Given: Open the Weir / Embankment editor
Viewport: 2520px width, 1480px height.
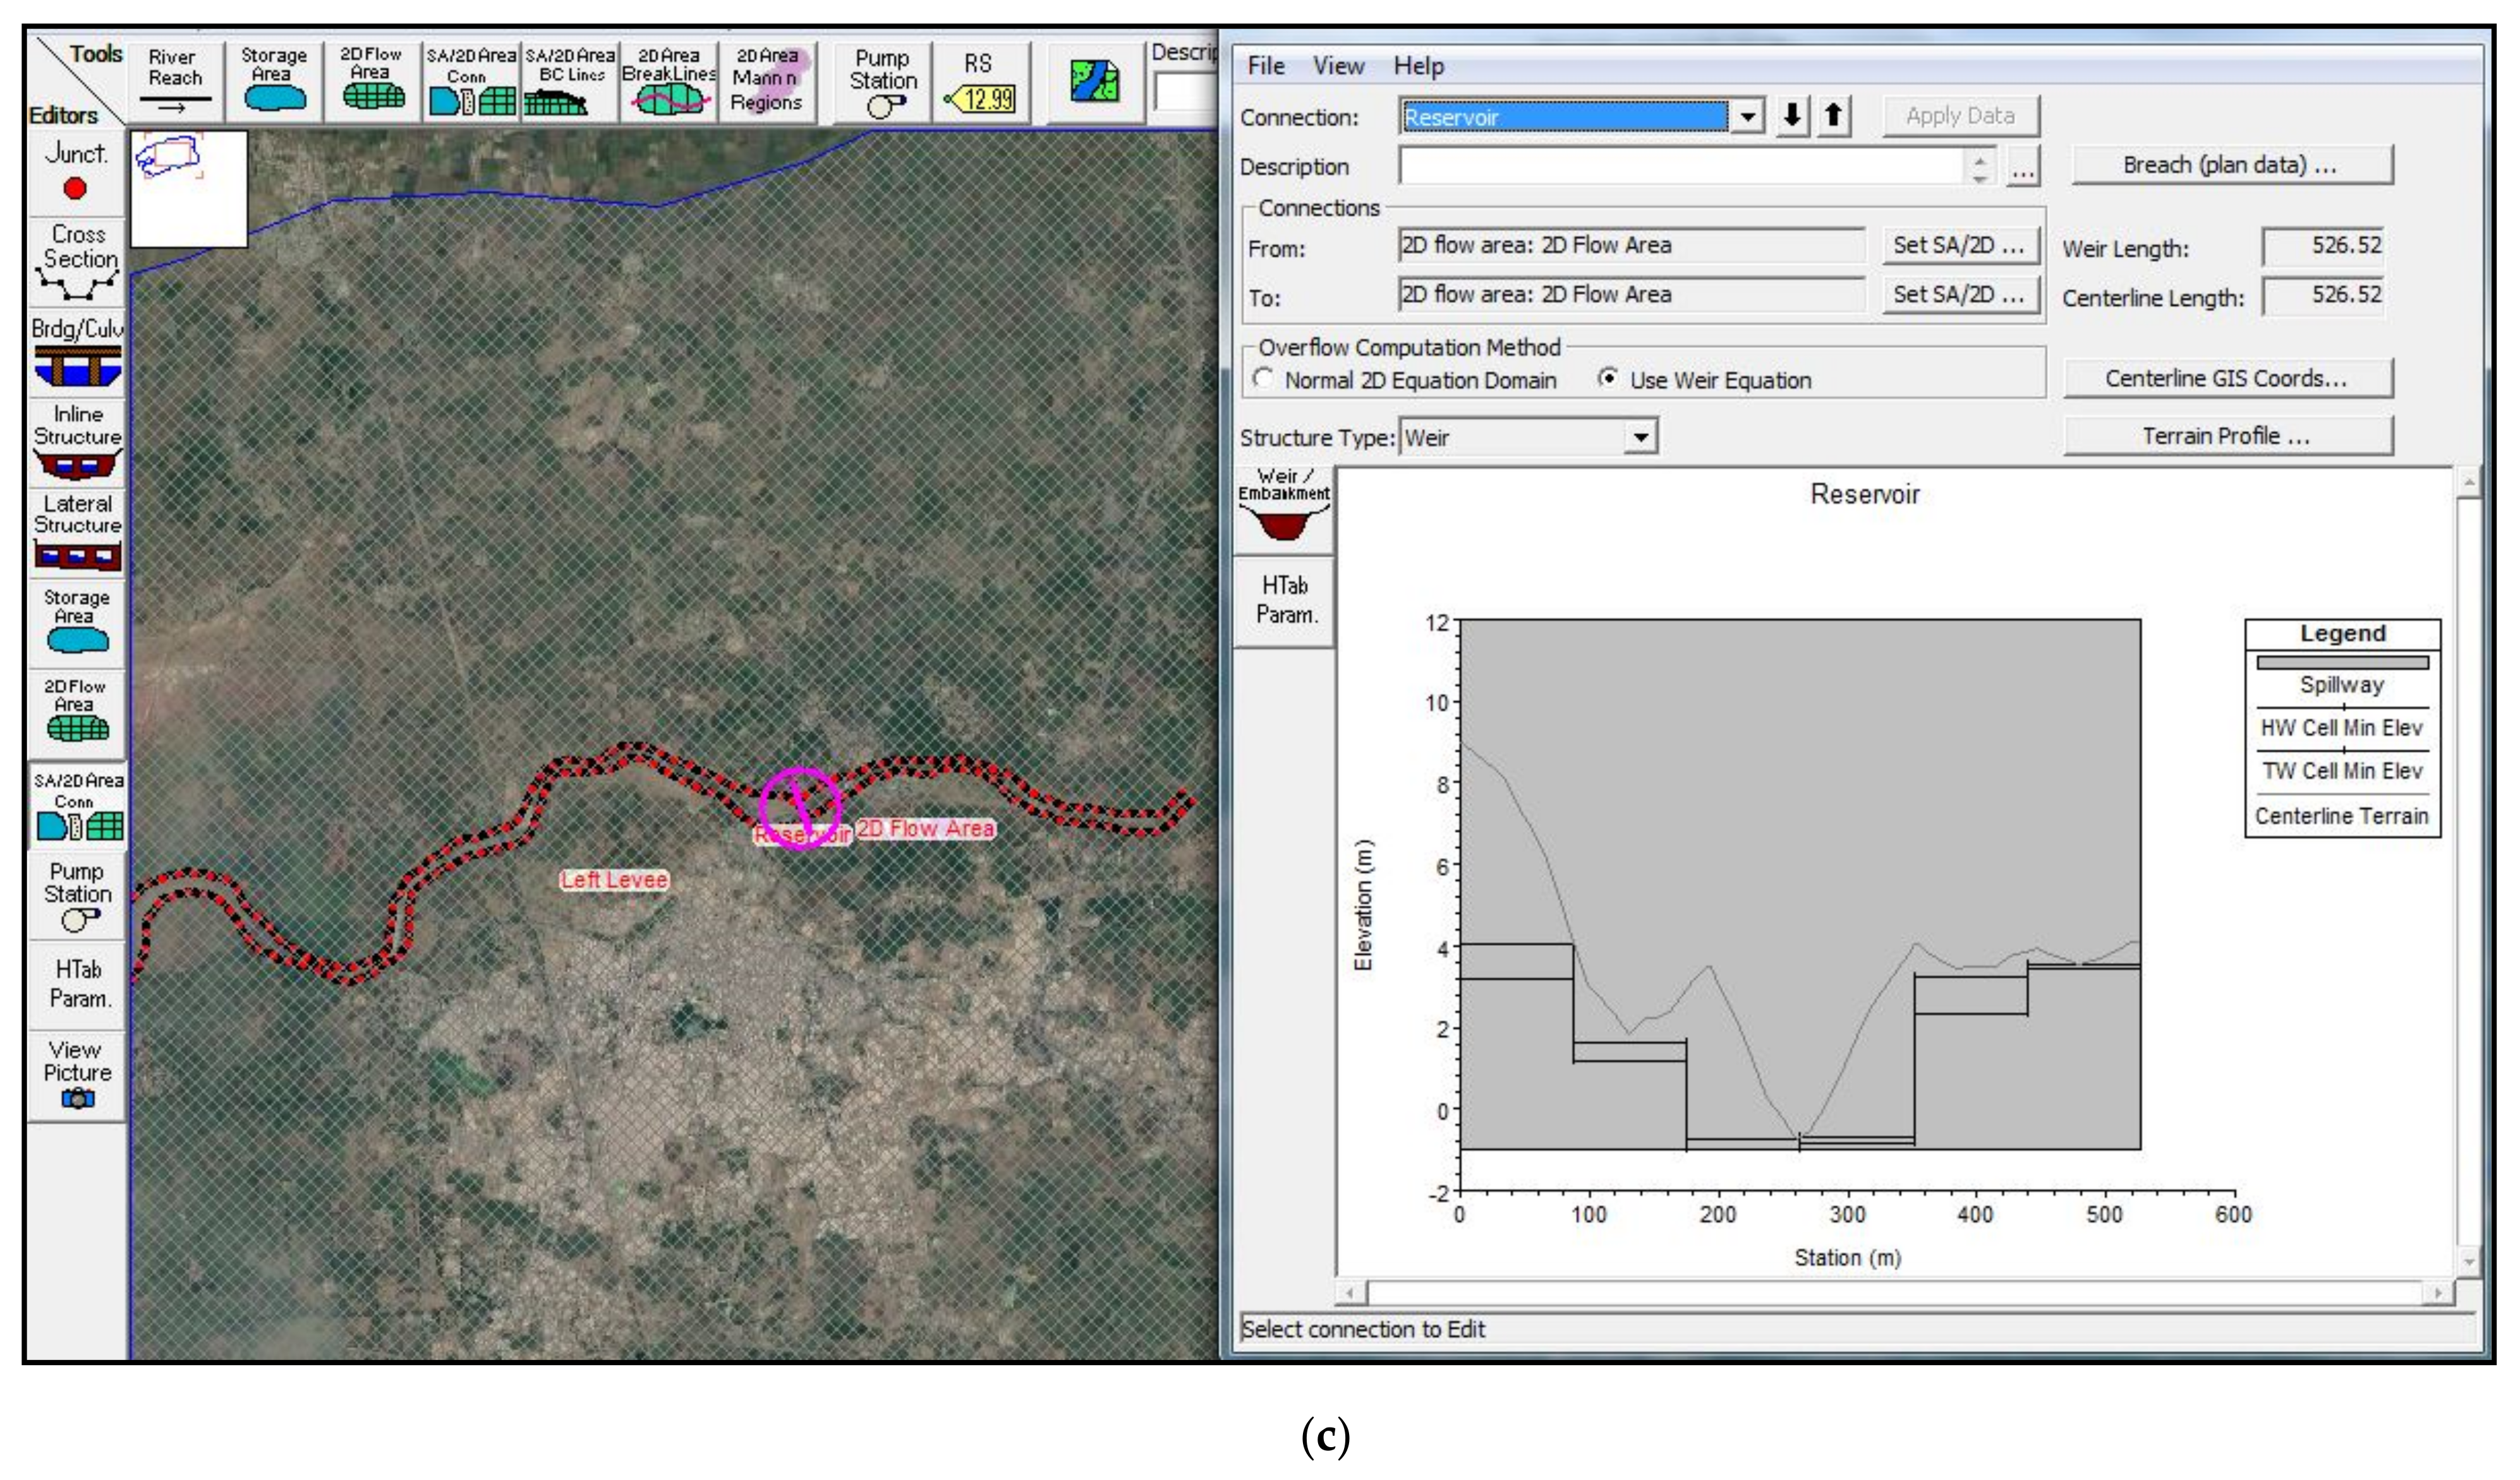Looking at the screenshot, I should click(1284, 511).
